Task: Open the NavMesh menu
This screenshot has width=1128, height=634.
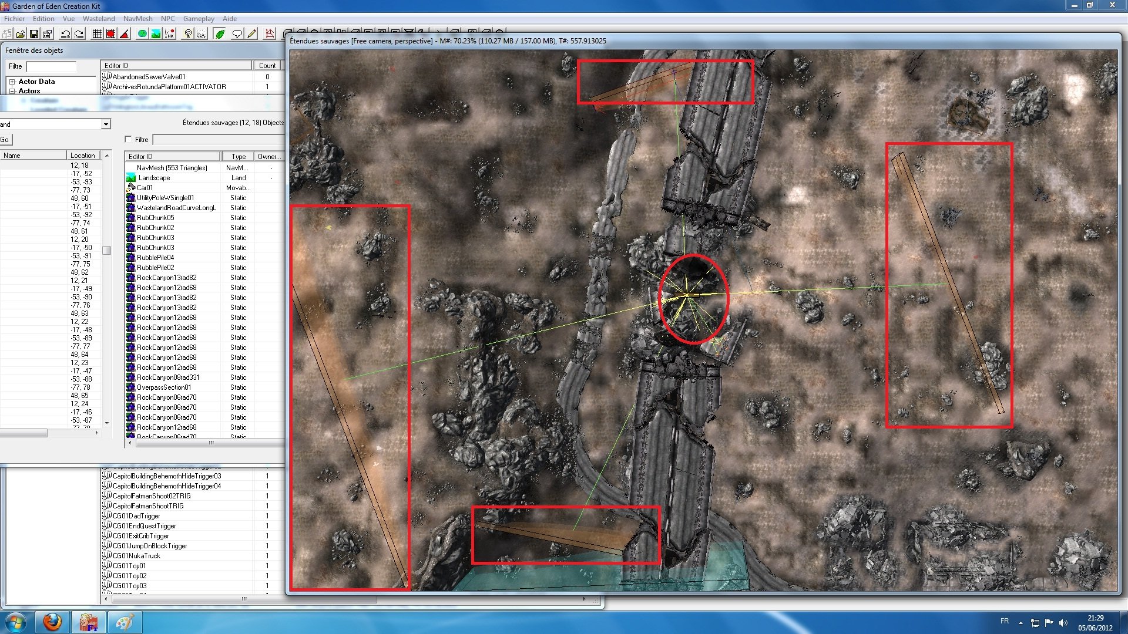Action: pyautogui.click(x=138, y=19)
